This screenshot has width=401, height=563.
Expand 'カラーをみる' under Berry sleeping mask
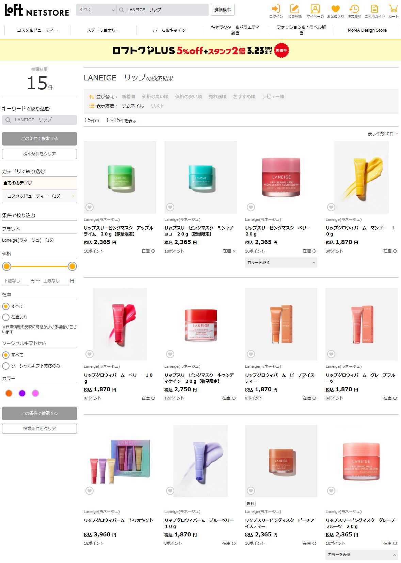click(x=281, y=262)
